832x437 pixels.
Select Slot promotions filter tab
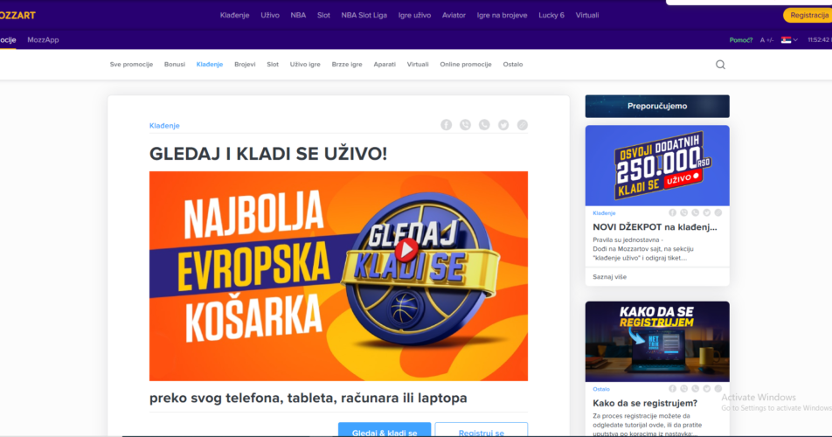[x=273, y=64]
